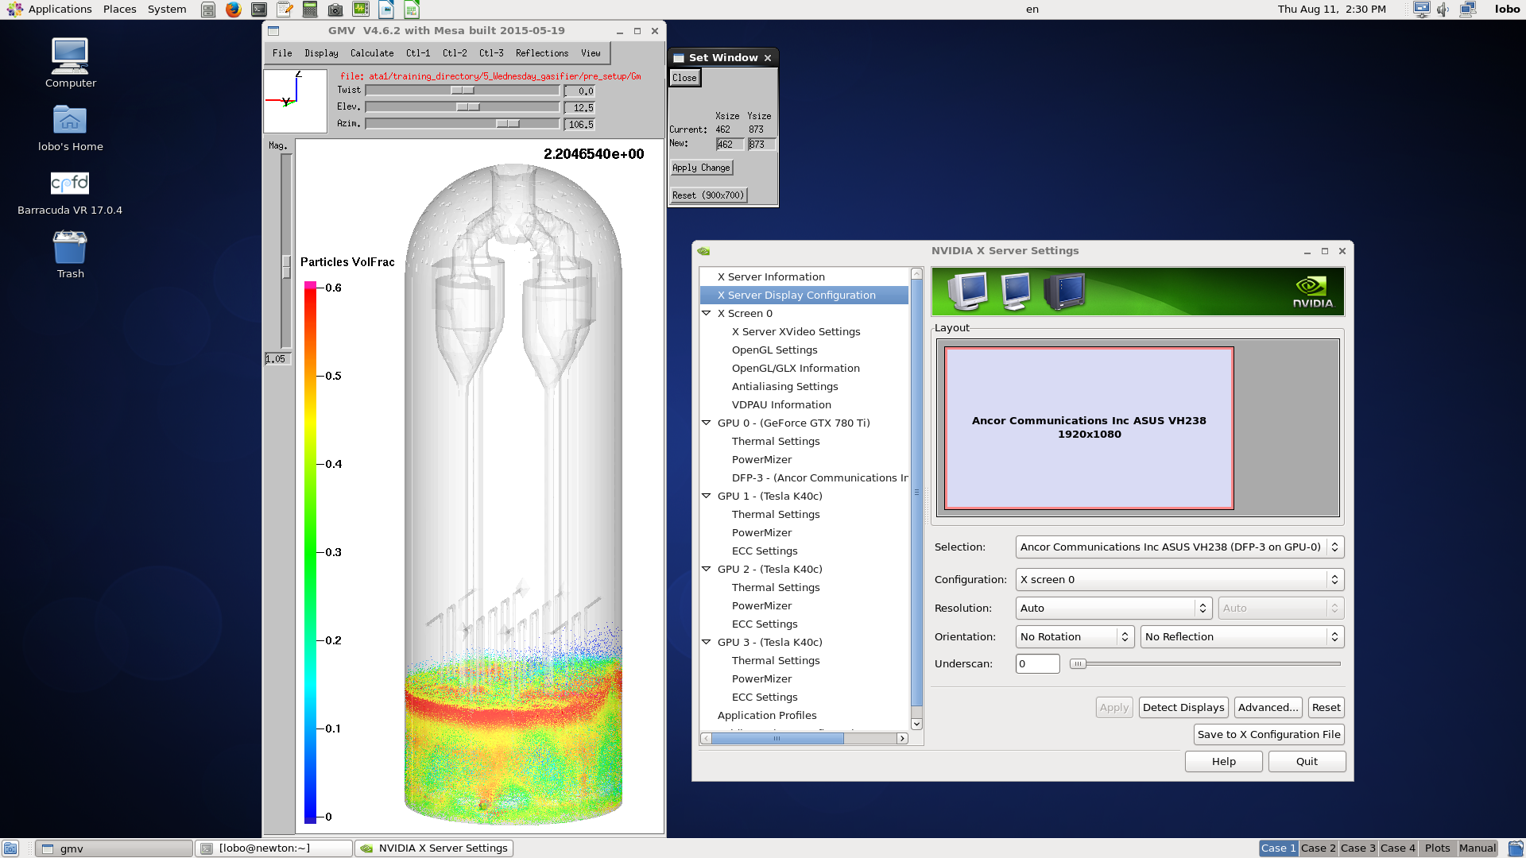This screenshot has width=1526, height=858.
Task: Click Apply Change in Set Window
Action: click(x=700, y=168)
